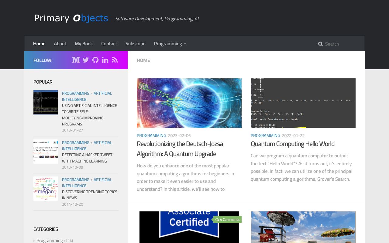The width and height of the screenshot is (389, 243).
Task: Click the 2013-01-27 post date
Action: [72, 130]
